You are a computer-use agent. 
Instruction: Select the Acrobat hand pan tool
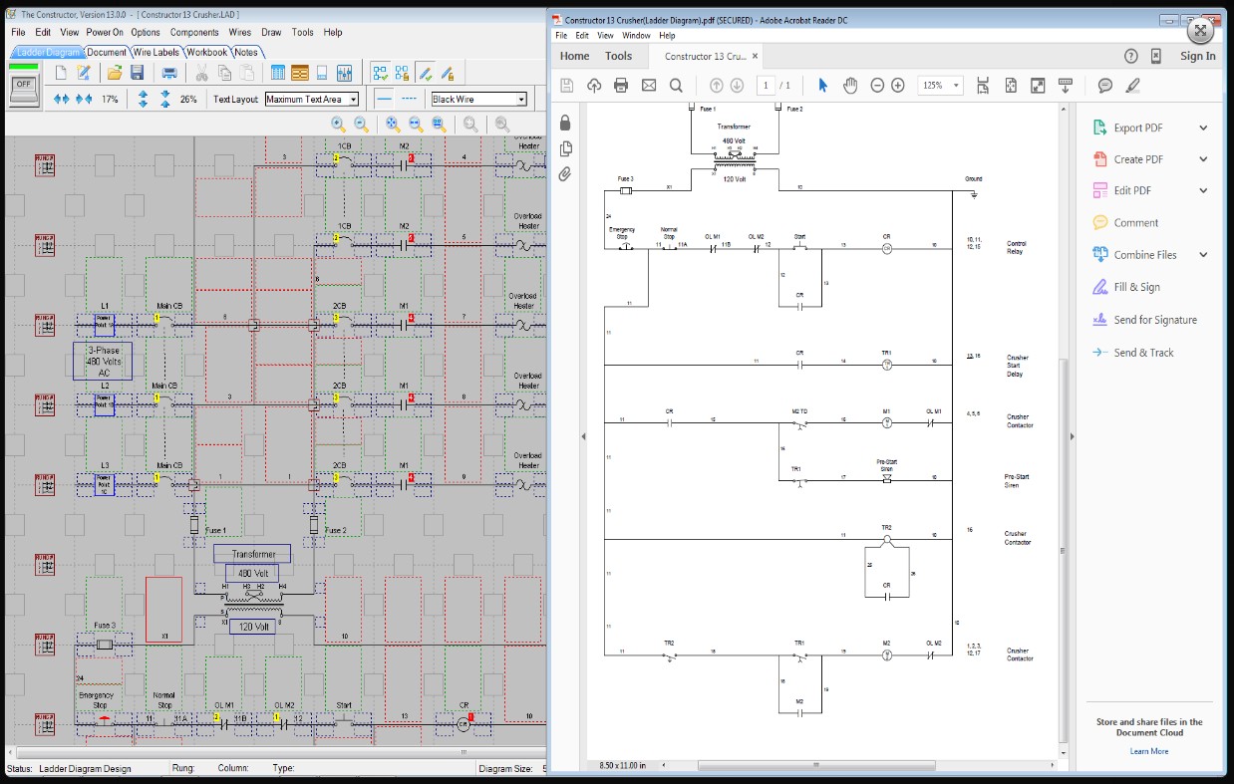point(850,86)
